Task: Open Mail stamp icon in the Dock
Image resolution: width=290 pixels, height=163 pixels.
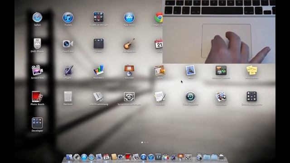Action: click(99, 157)
